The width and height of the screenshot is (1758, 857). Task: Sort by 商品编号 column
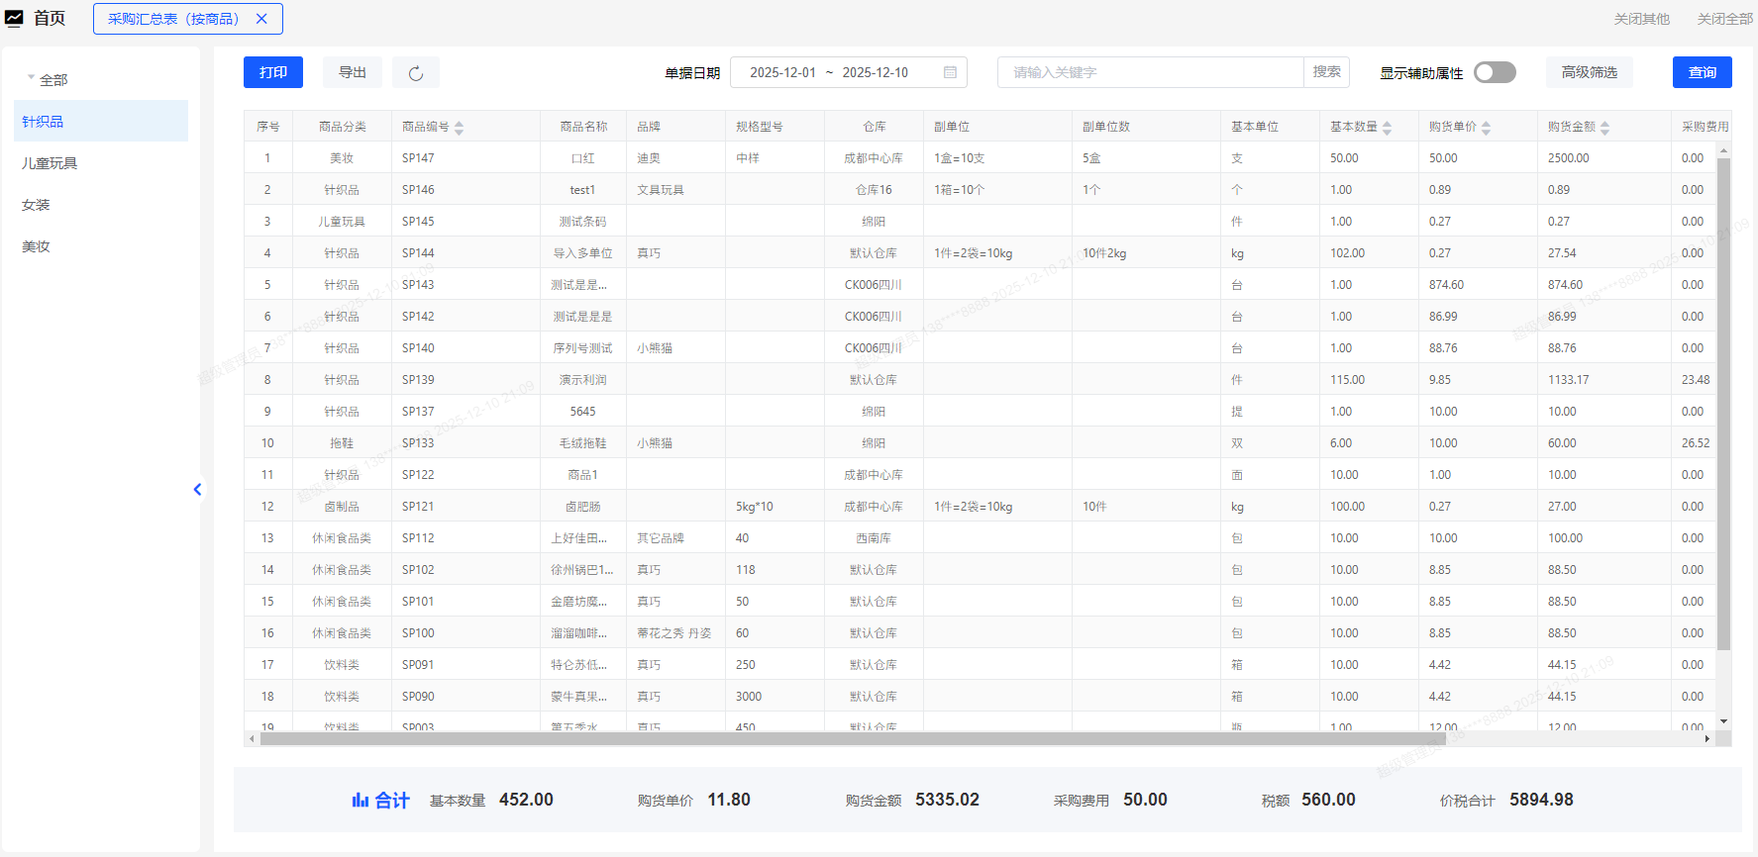[459, 128]
